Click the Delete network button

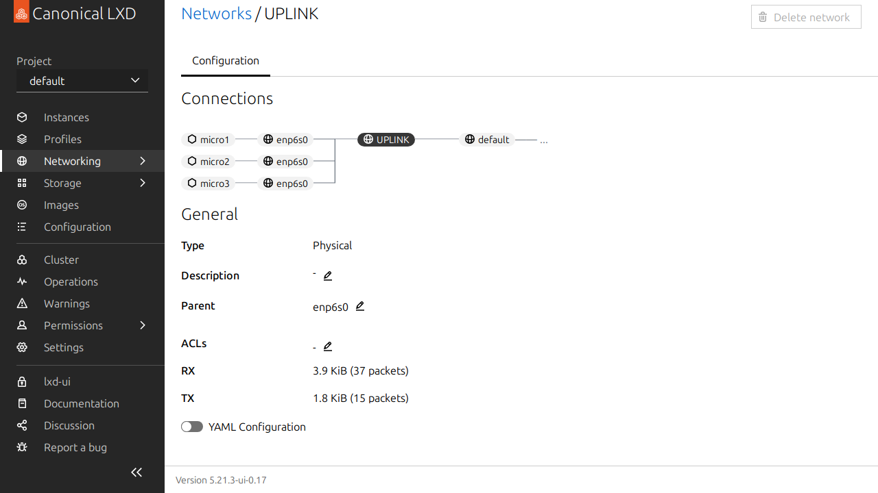806,17
